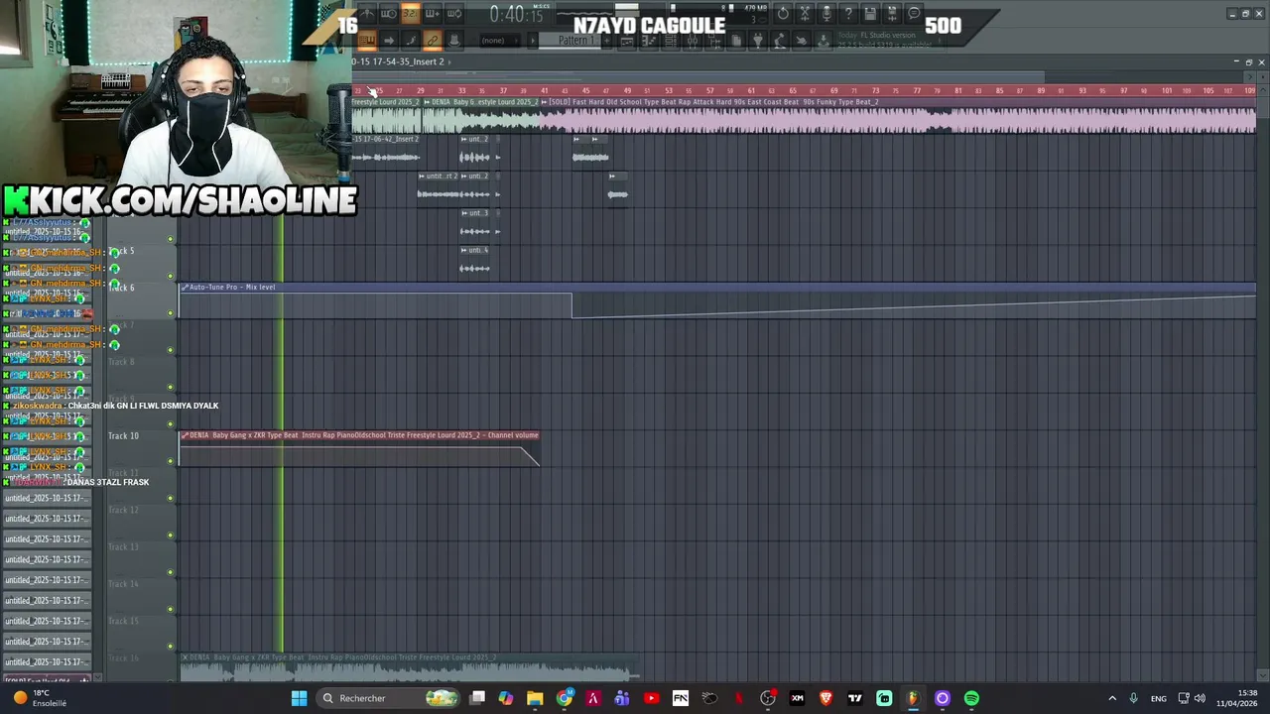
Task: Click the desk lamp icon in toolbar
Action: (x=780, y=41)
